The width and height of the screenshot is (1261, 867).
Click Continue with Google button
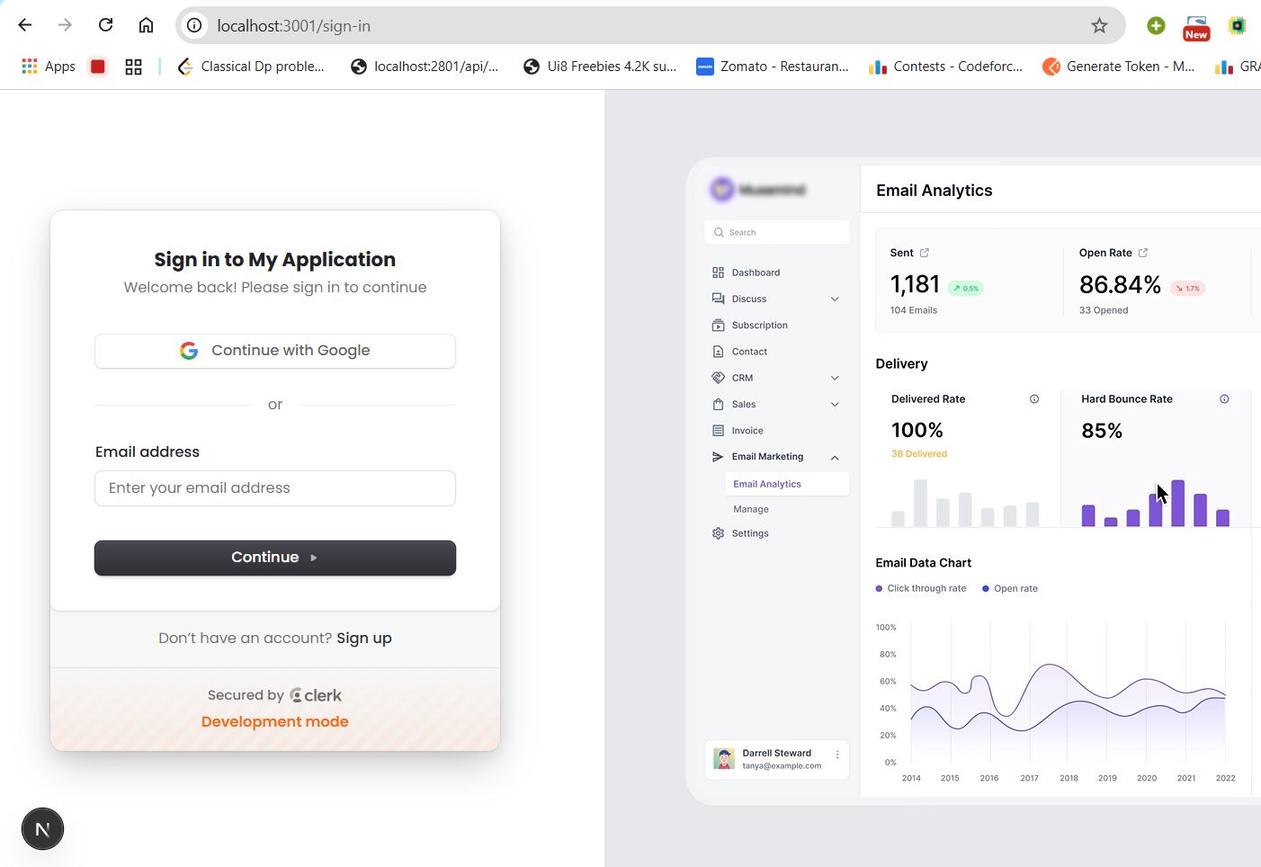tap(275, 351)
